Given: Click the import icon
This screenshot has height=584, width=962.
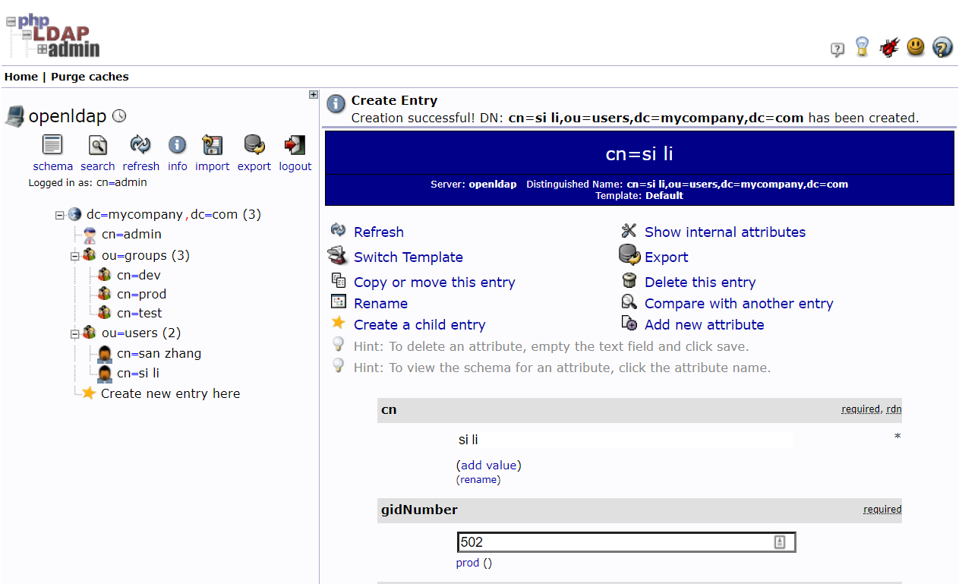Looking at the screenshot, I should [x=212, y=144].
